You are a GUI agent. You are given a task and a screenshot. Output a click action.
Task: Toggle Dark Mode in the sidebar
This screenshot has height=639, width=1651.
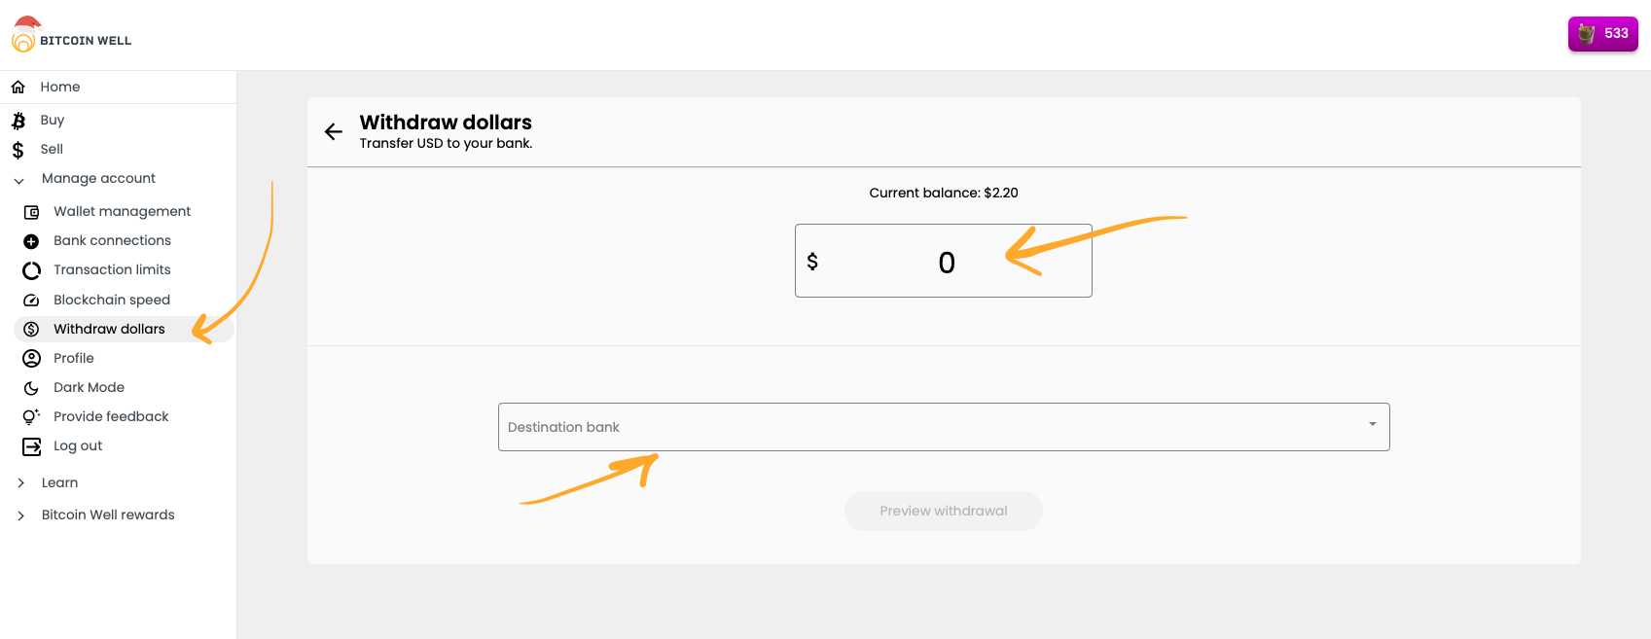coord(89,387)
